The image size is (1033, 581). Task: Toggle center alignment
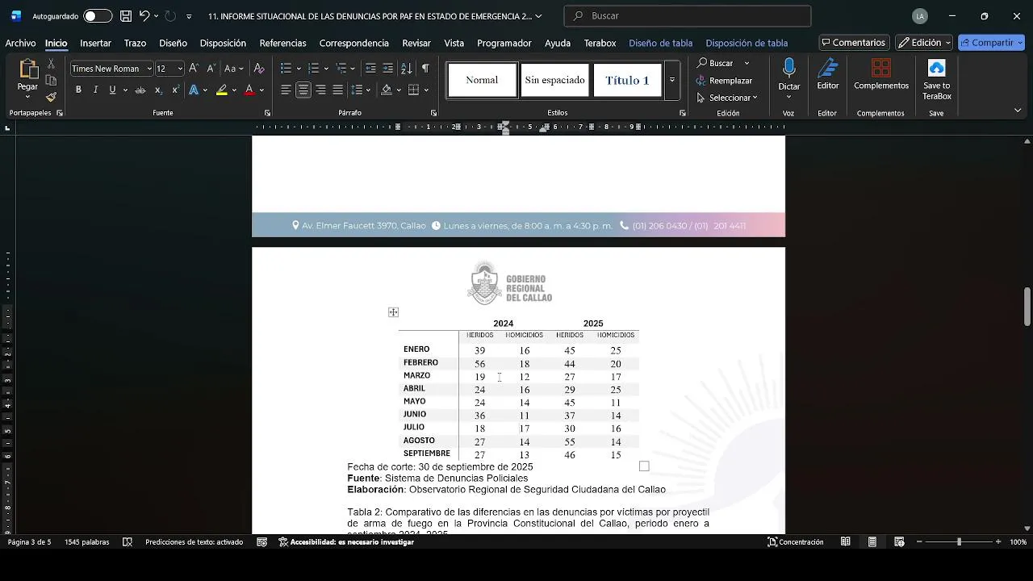pyautogui.click(x=303, y=90)
